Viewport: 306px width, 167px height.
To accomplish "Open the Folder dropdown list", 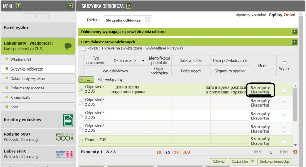I will [x=147, y=20].
